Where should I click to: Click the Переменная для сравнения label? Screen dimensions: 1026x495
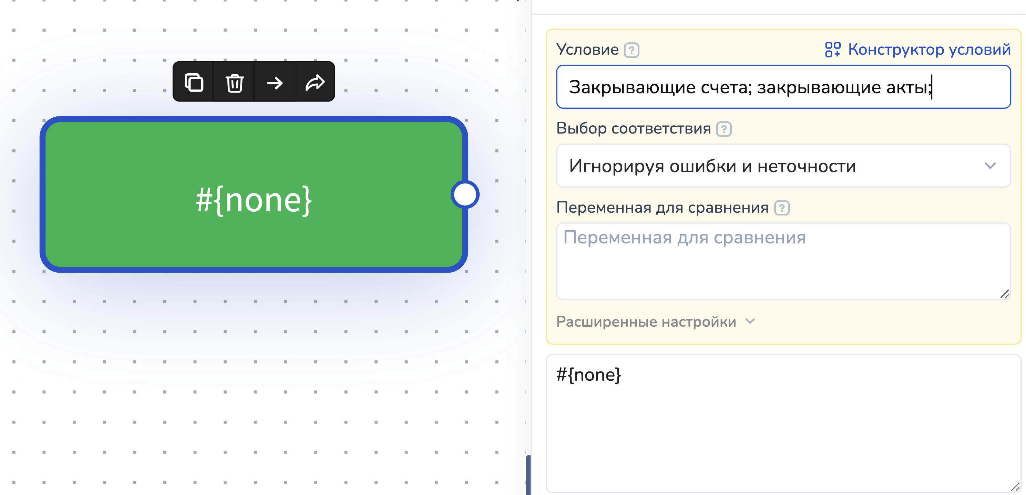[663, 207]
